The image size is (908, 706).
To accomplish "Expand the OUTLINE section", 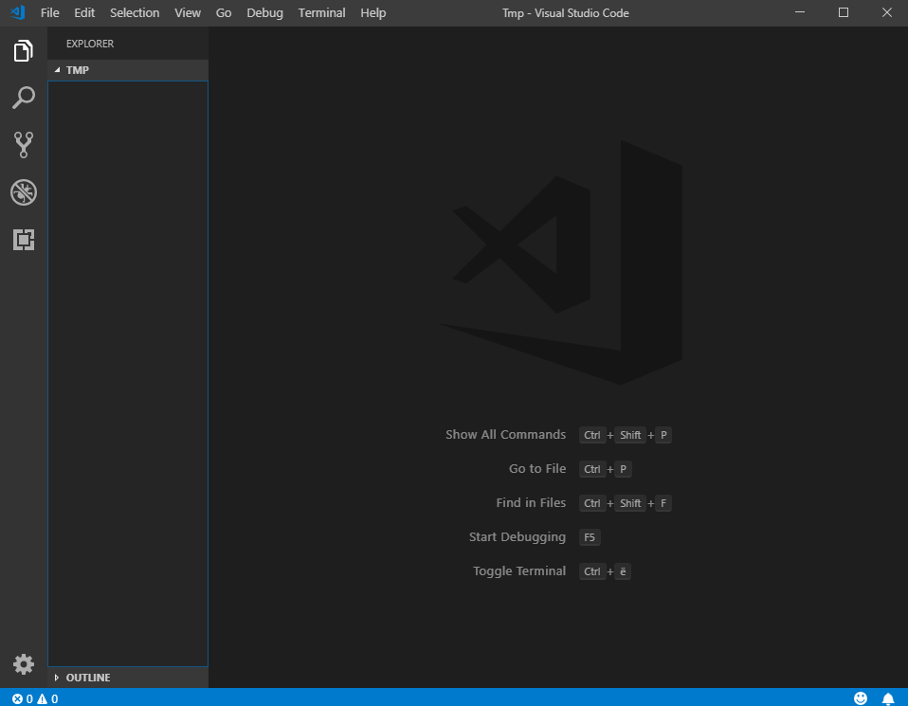I will point(127,677).
